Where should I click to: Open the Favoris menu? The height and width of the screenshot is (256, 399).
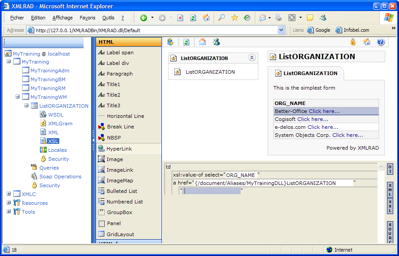pos(87,18)
